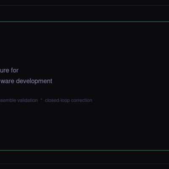The height and width of the screenshot is (169, 169).
Task: Click the empty panel area right of heading
Action: 113,76
